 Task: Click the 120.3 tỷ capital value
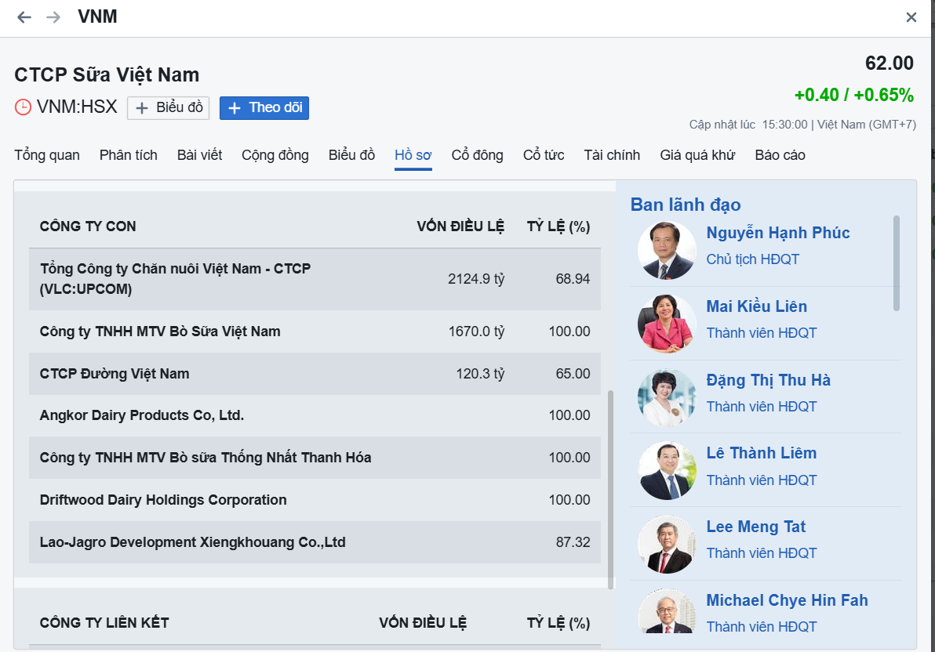click(x=481, y=374)
